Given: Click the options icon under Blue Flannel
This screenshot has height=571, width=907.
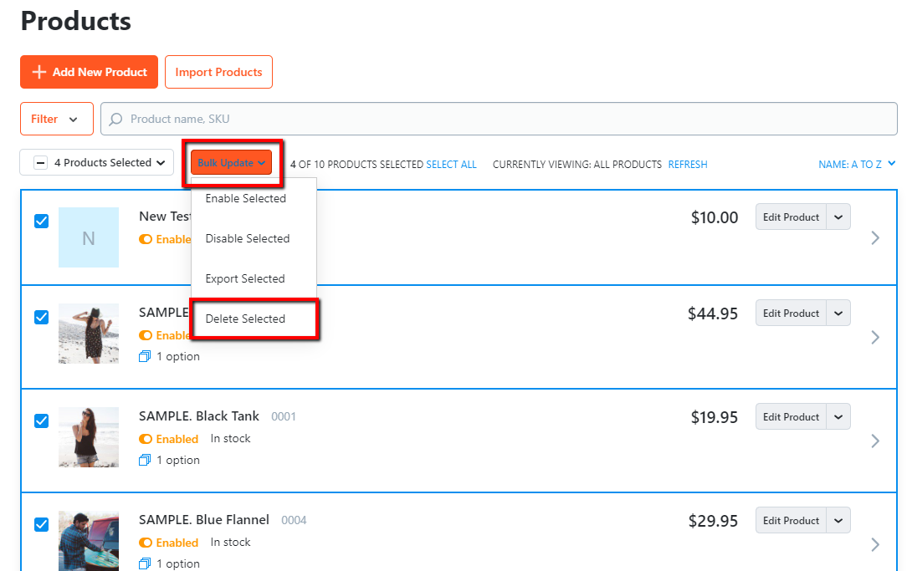Looking at the screenshot, I should coord(145,563).
